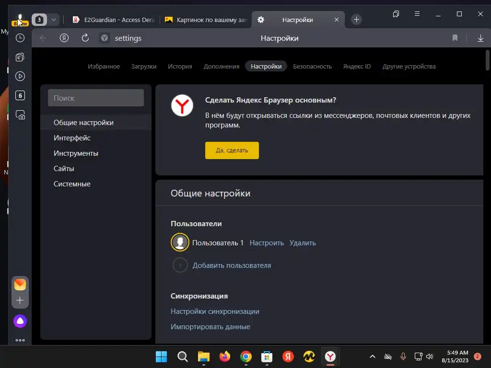Select Системные in left panel
Image resolution: width=491 pixels, height=368 pixels.
point(96,184)
